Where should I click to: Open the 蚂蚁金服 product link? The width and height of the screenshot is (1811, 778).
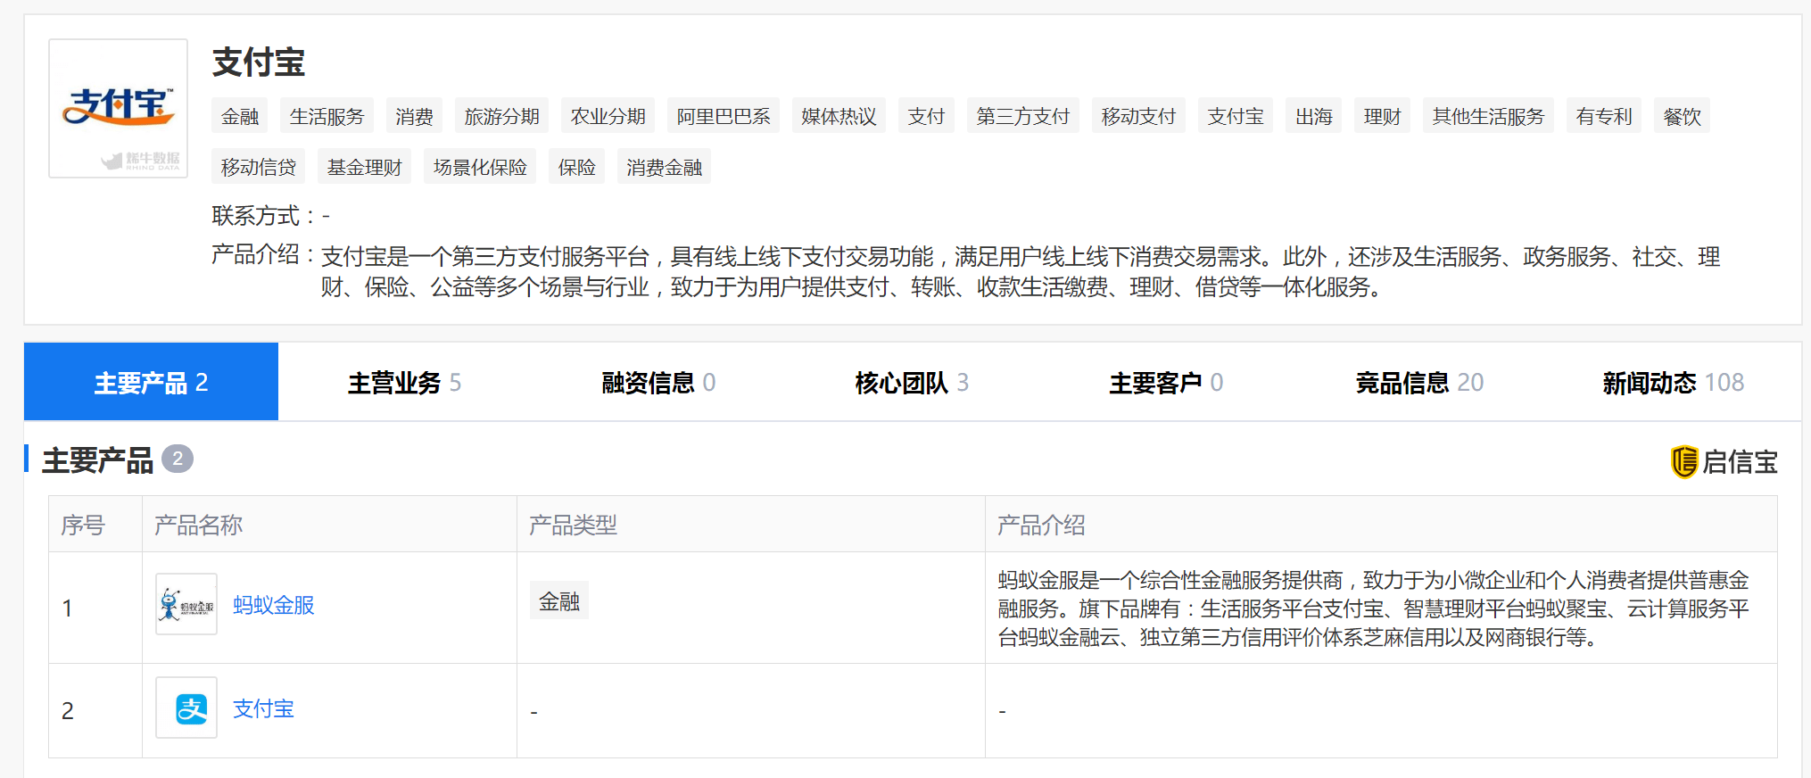(x=273, y=606)
